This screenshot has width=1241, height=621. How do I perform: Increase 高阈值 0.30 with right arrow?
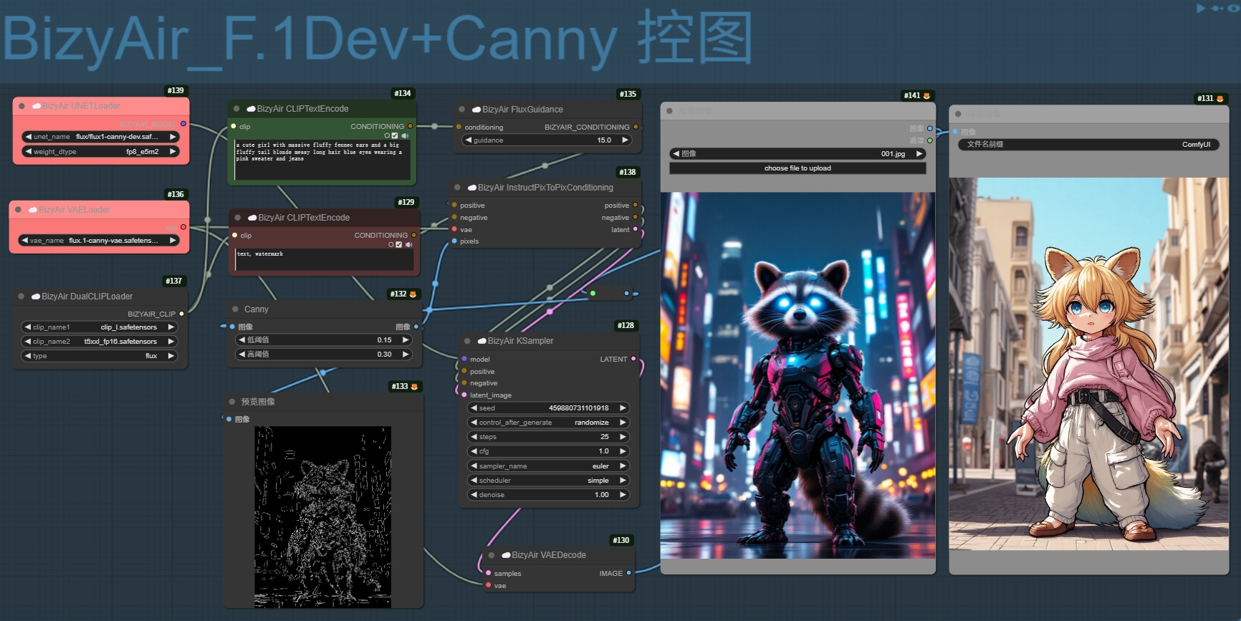pos(406,355)
